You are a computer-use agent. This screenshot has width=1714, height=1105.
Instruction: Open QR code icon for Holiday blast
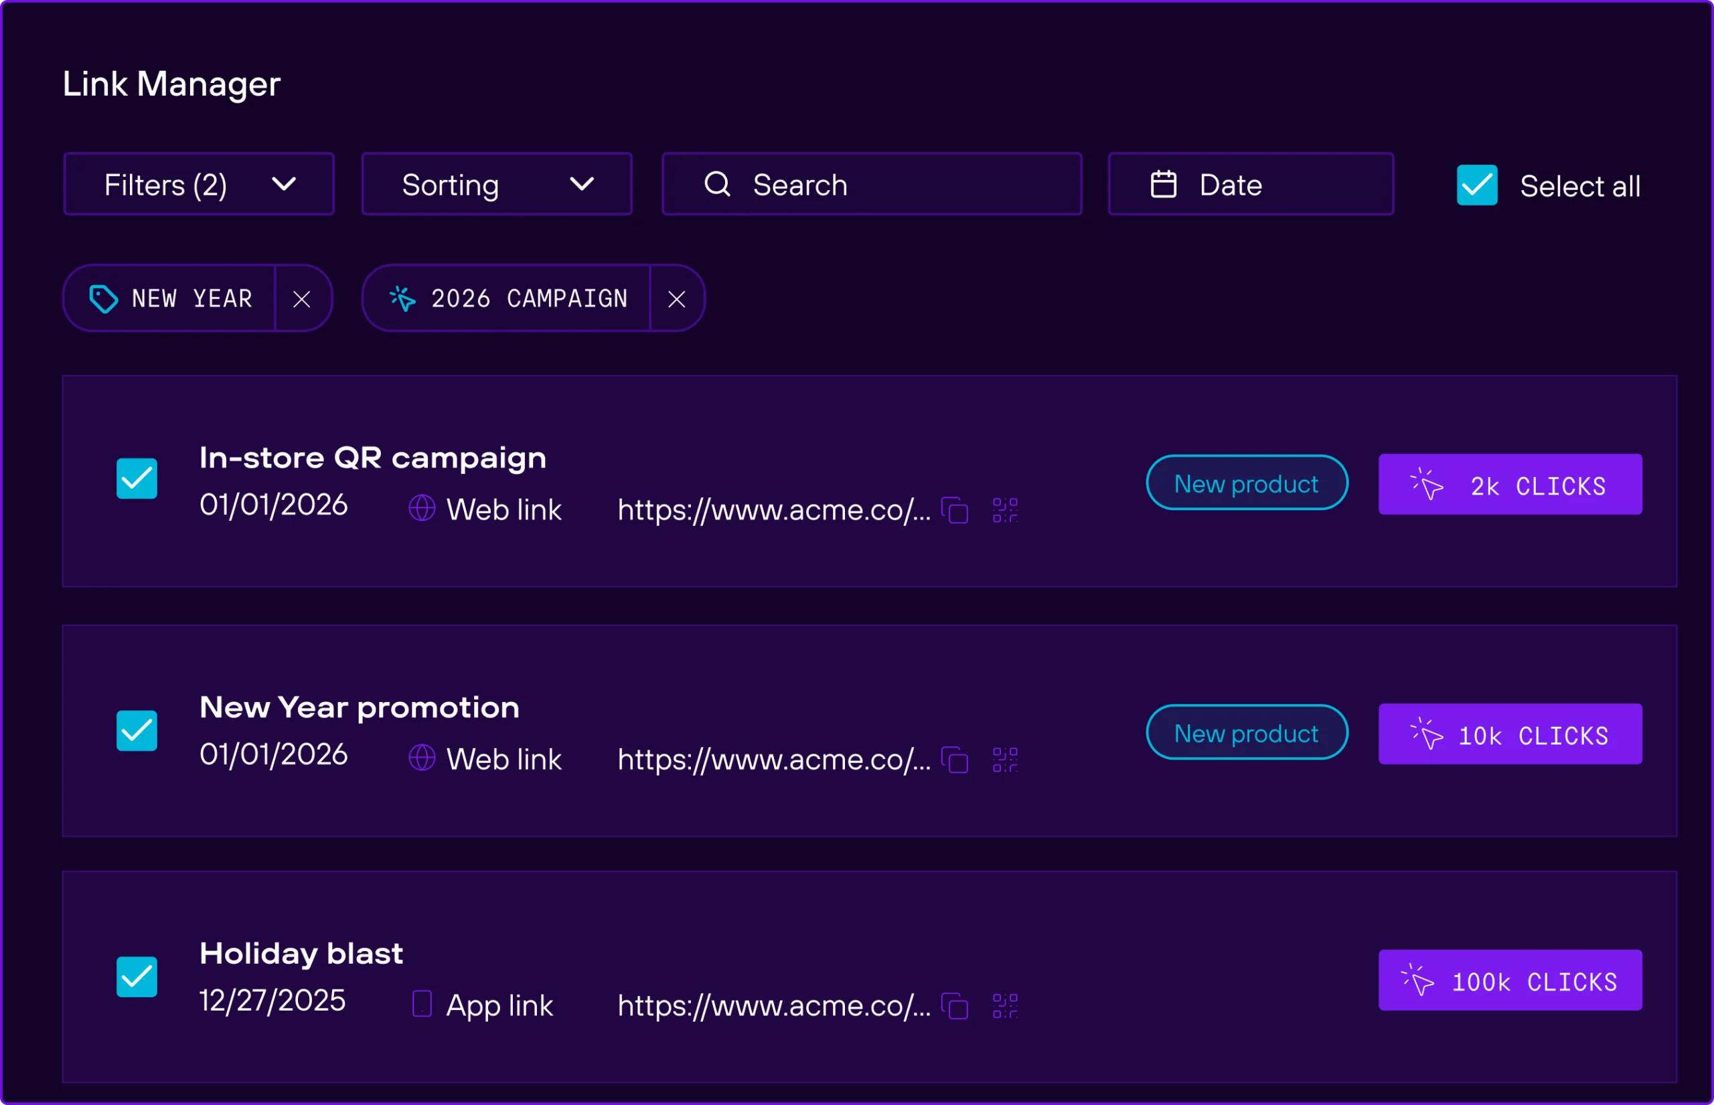click(1005, 1006)
